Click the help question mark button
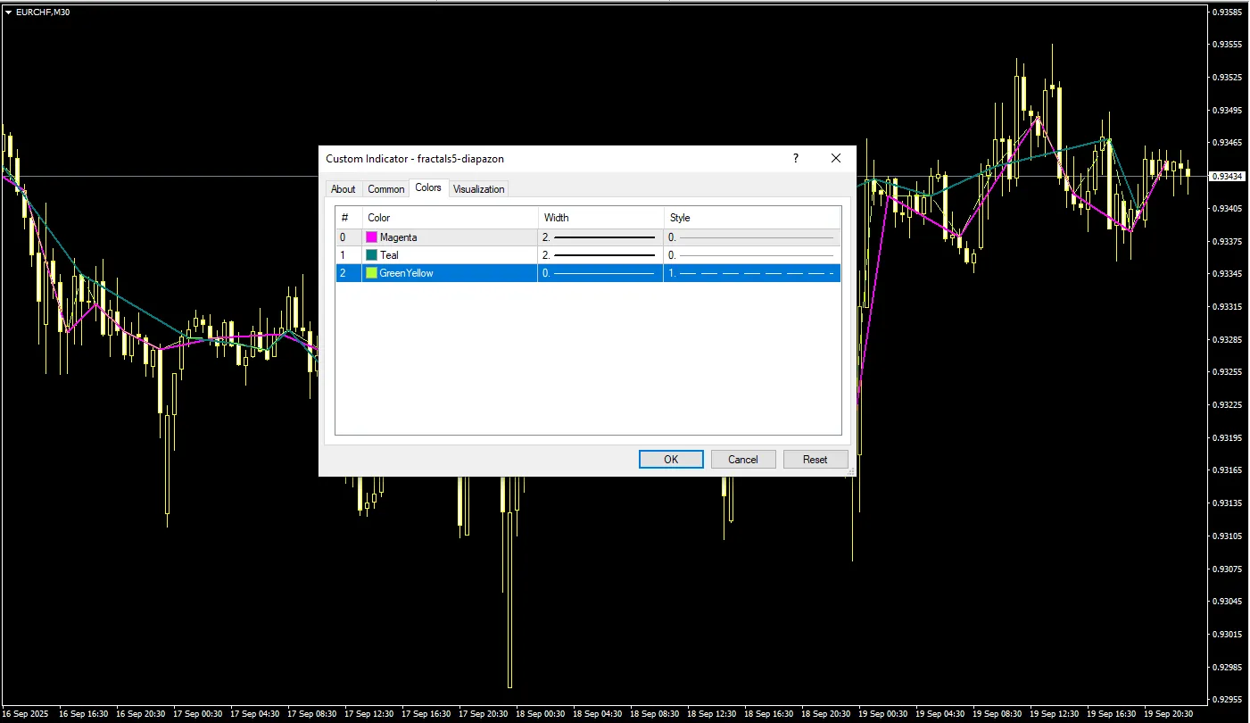Screen dimensions: 1250x723 point(795,159)
